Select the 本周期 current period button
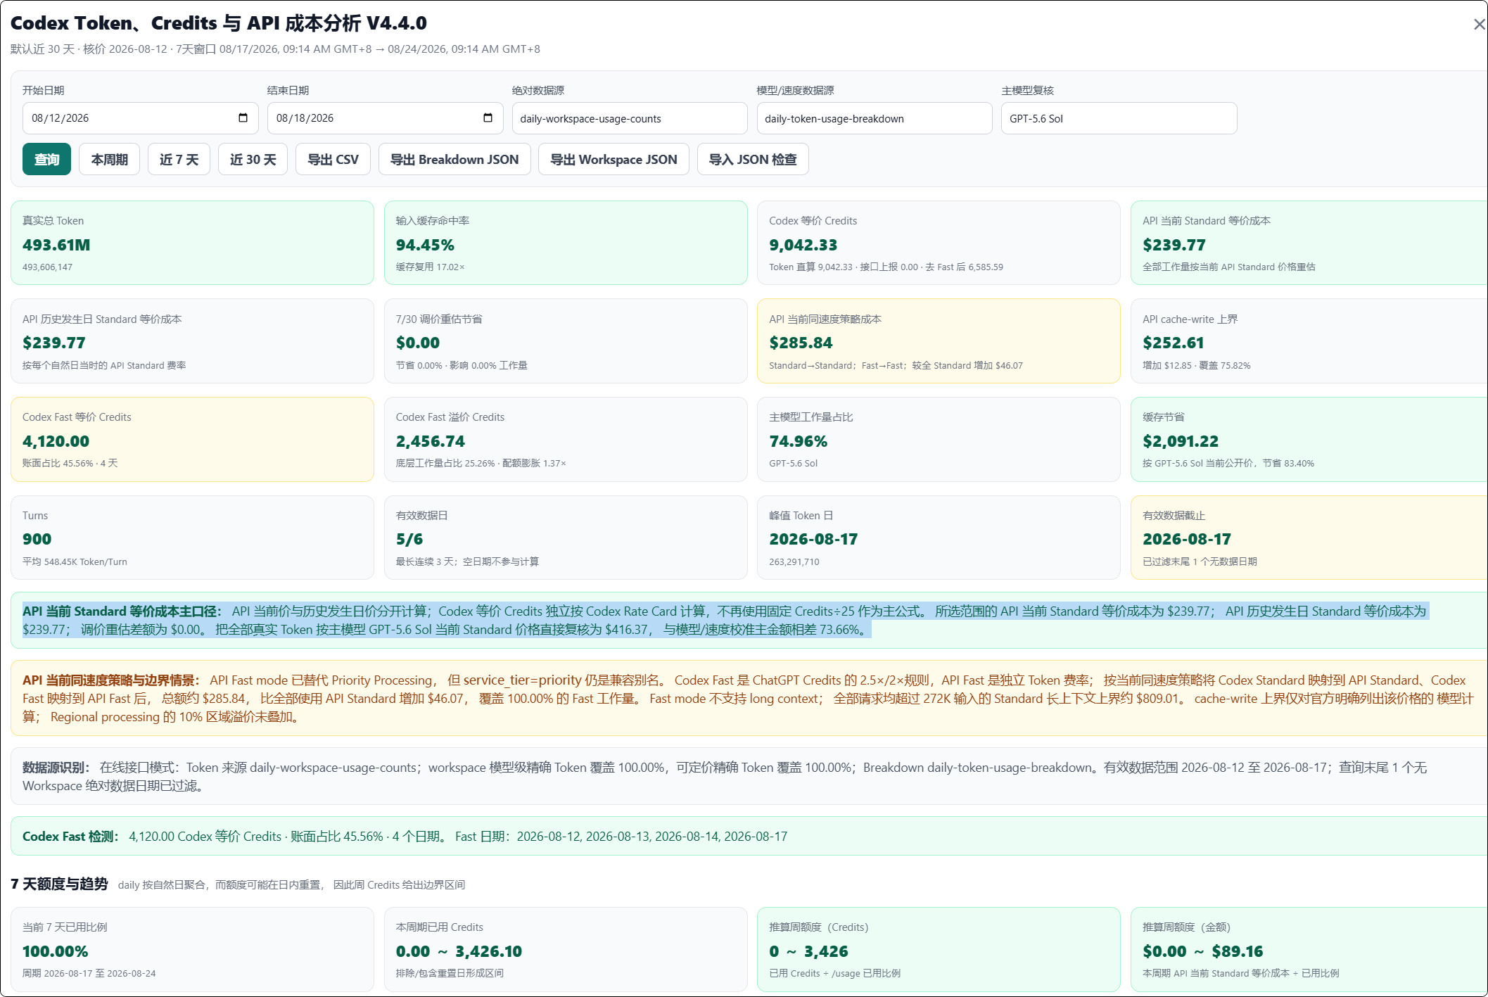 pos(109,160)
